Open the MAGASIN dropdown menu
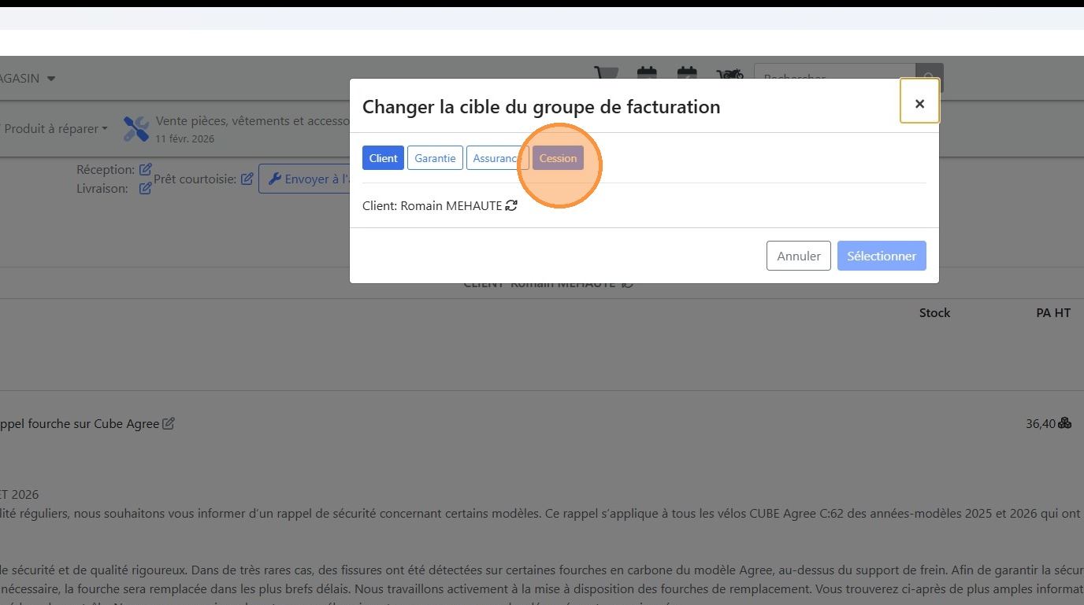 28,79
